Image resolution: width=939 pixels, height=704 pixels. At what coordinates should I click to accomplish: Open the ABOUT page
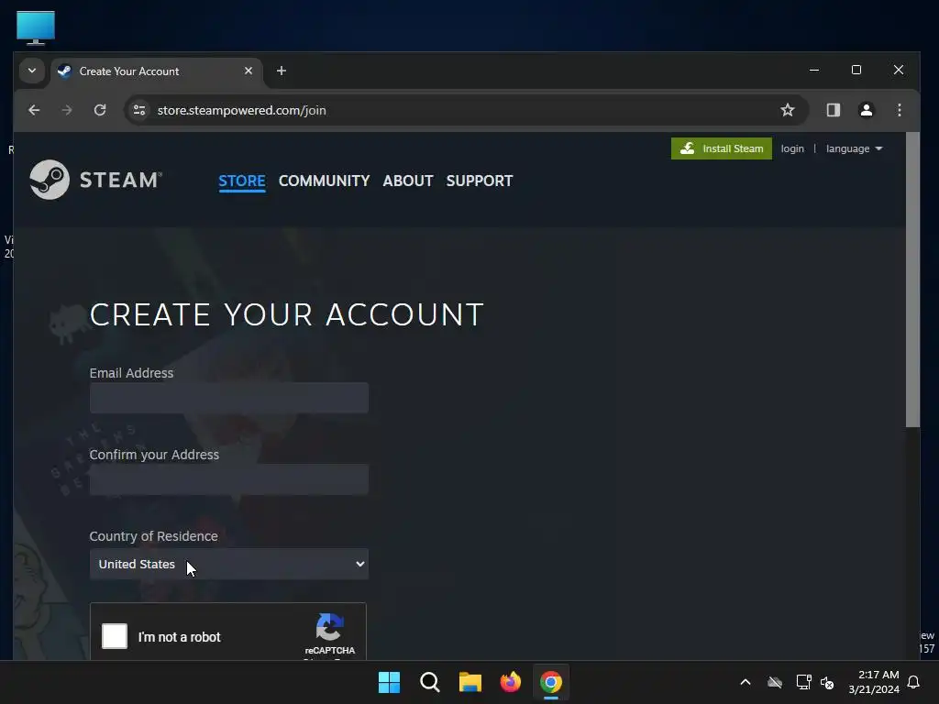(x=408, y=181)
